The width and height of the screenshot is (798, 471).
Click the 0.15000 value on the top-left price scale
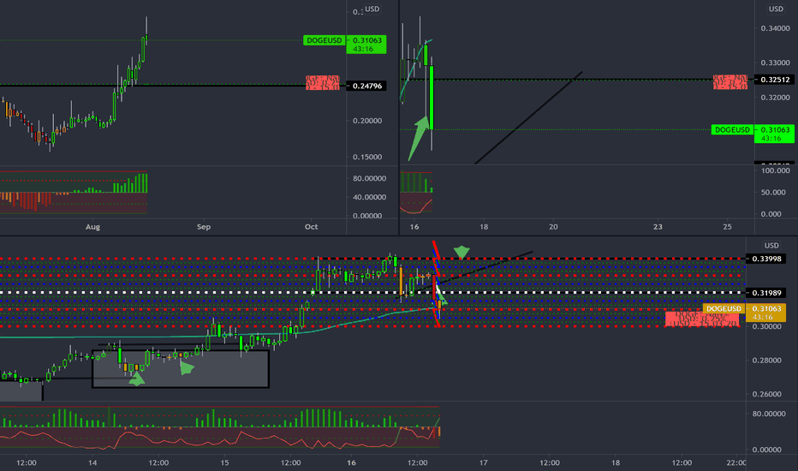tap(367, 157)
